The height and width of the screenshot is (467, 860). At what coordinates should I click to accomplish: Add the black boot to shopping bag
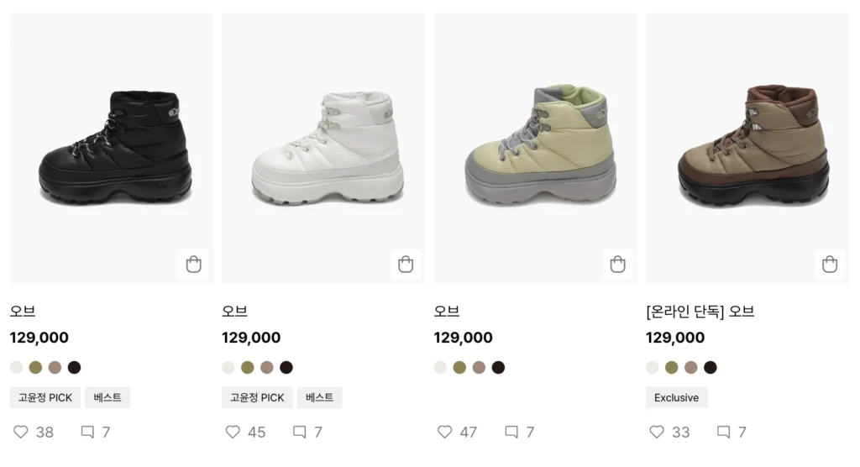coord(193,265)
